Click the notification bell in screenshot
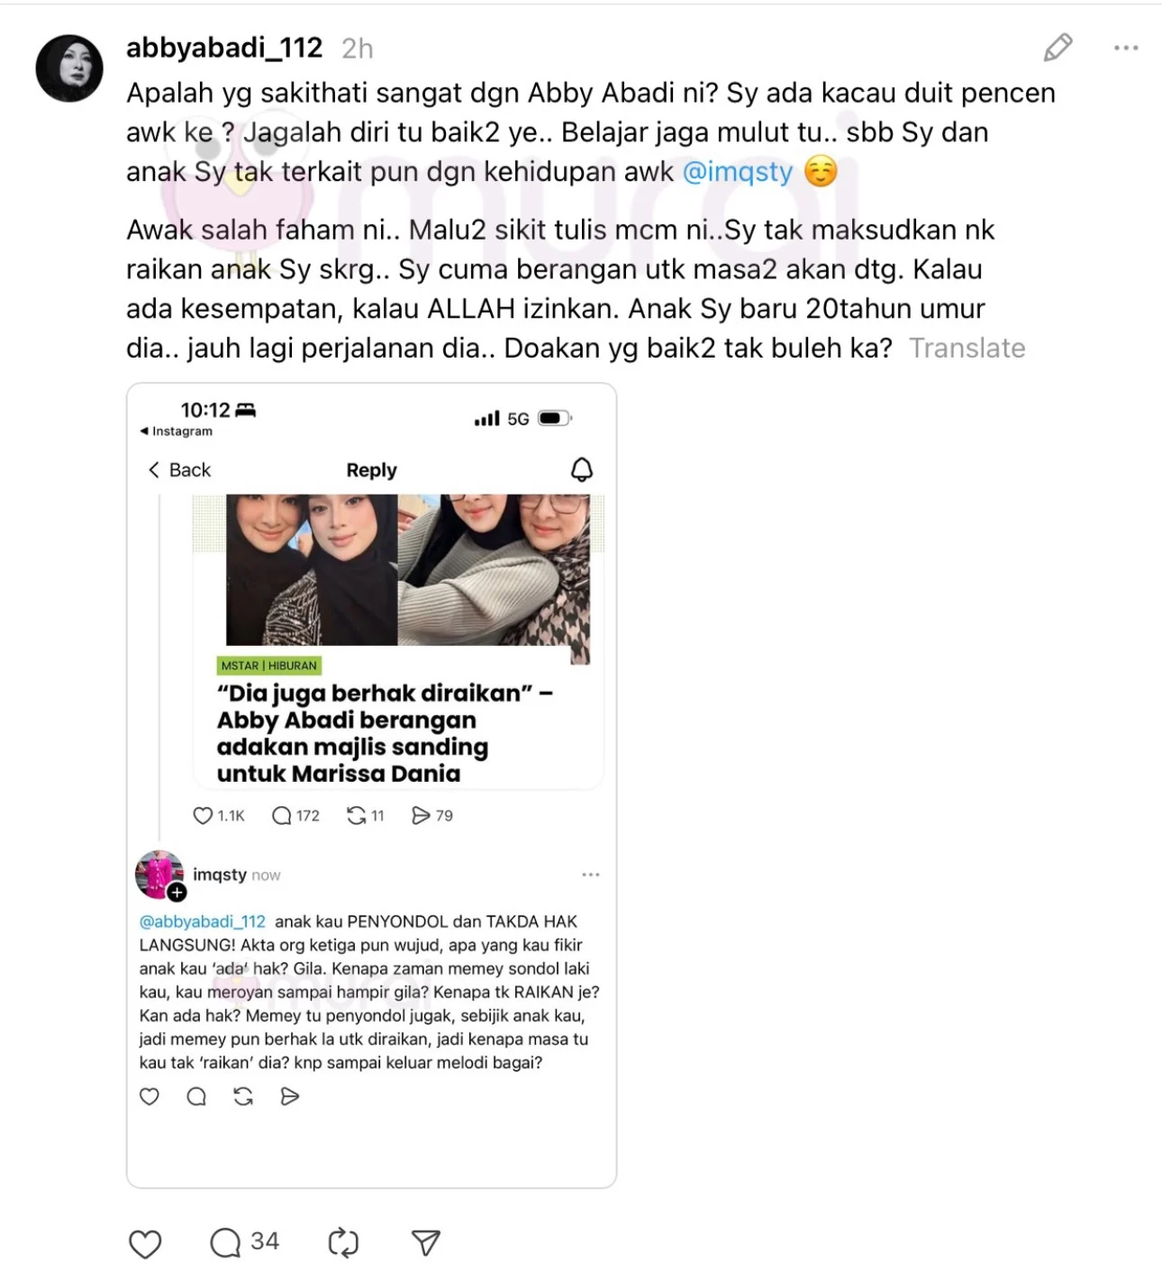Viewport: 1162px width, 1280px height. (582, 469)
